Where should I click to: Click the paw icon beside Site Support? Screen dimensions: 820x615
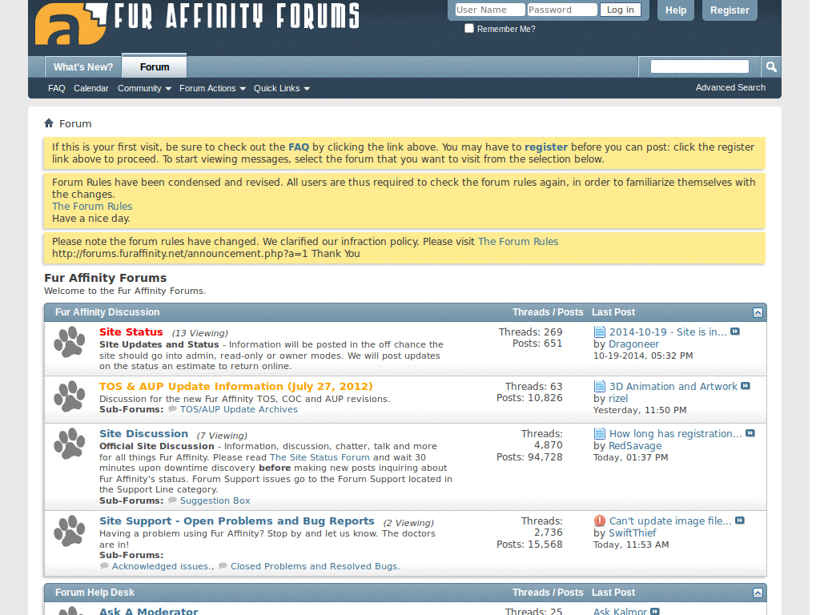coord(70,531)
